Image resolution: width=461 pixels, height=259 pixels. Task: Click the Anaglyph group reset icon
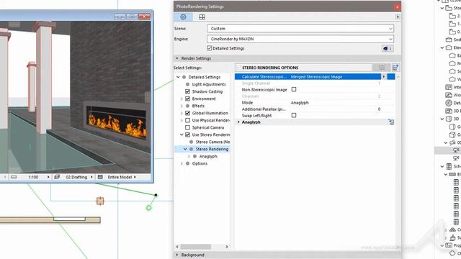click(x=391, y=122)
